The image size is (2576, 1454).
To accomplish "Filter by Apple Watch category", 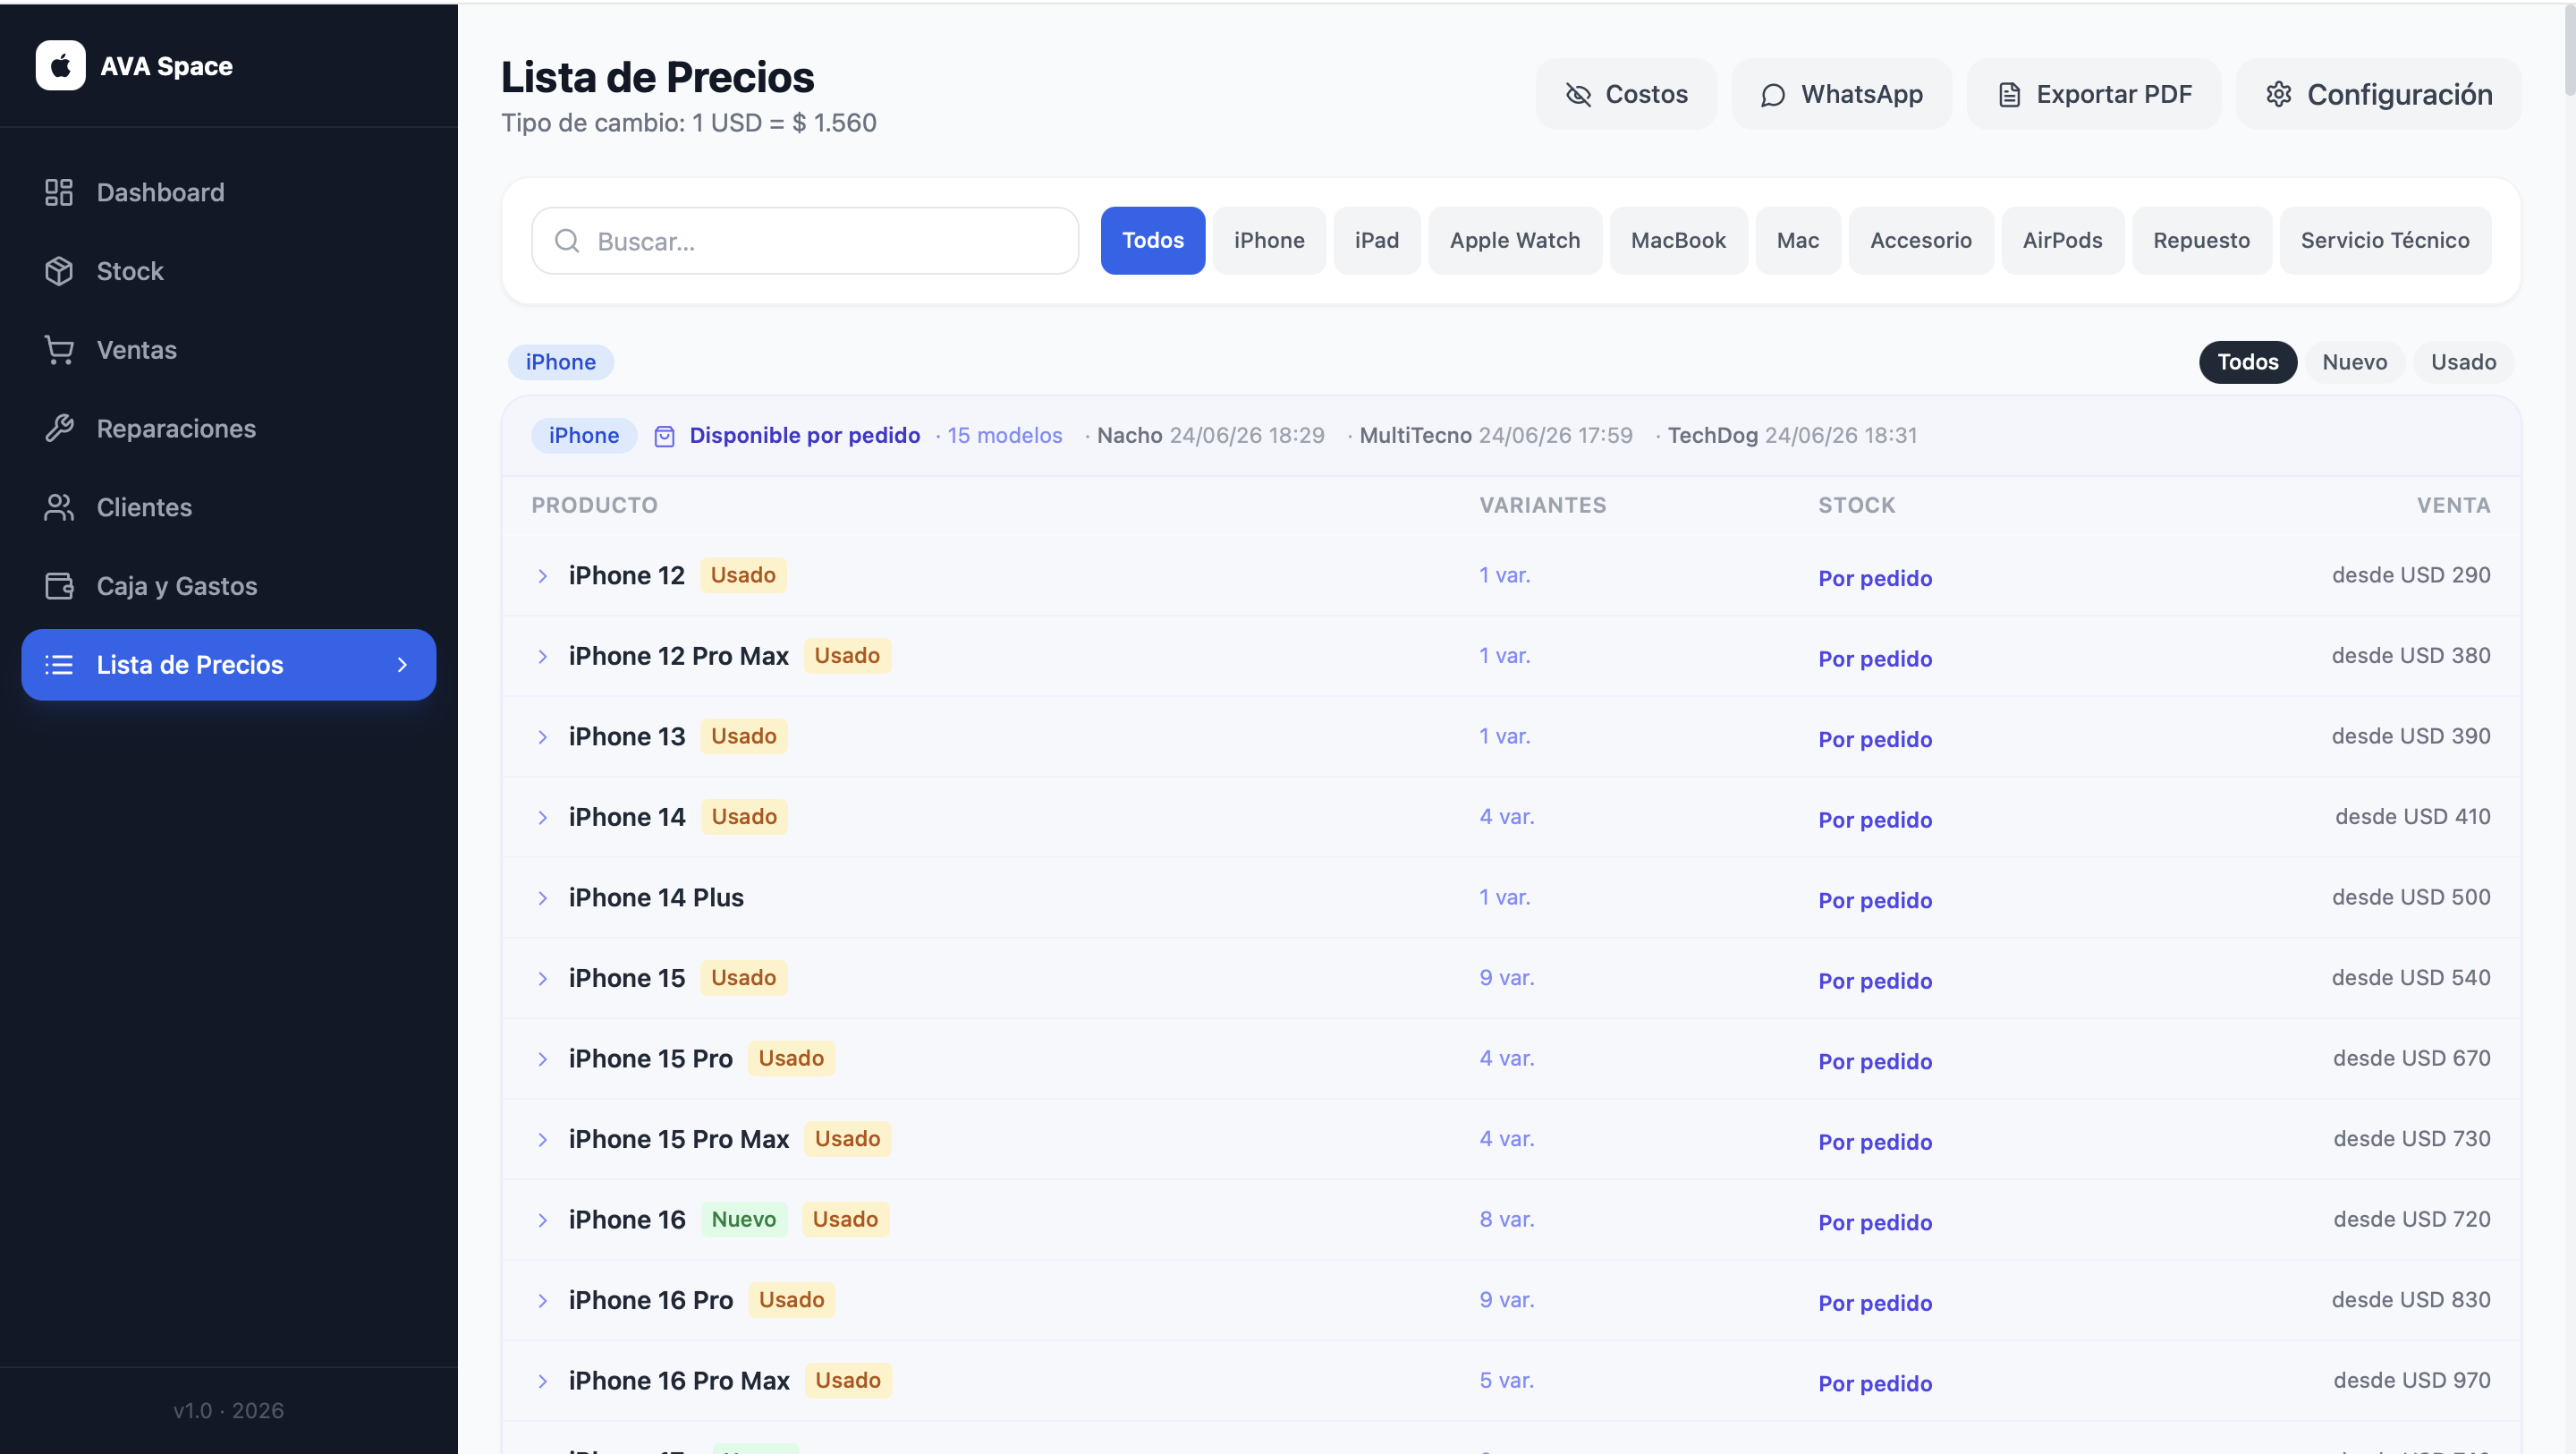I will (1515, 242).
